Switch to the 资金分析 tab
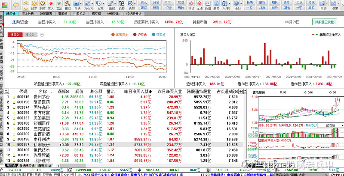344x176 pixels. (28, 14)
